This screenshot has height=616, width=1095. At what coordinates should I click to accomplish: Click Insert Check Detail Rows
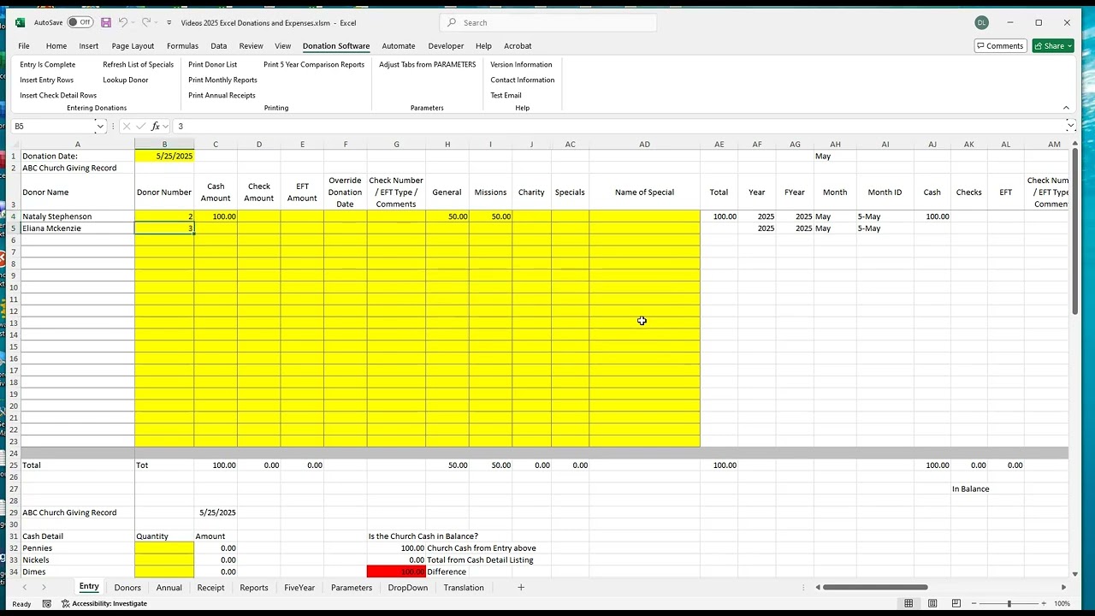coord(58,96)
